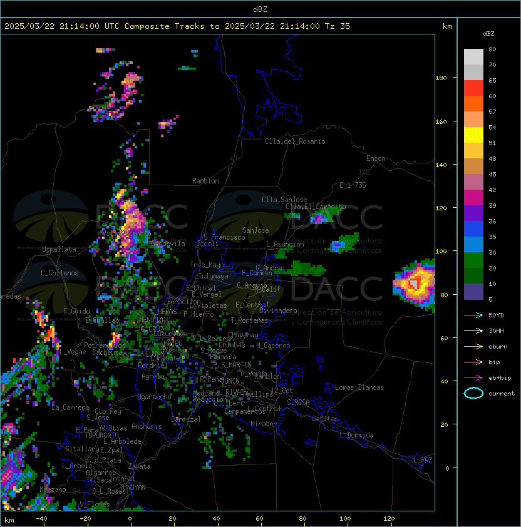
Task: Click the yellow eburn arrow in legend
Action: pos(473,347)
